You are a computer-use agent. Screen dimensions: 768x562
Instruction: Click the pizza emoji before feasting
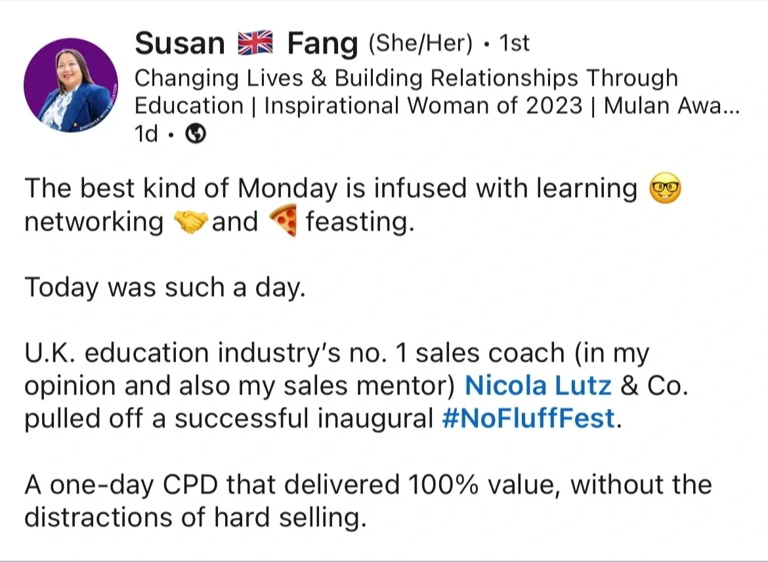click(284, 223)
